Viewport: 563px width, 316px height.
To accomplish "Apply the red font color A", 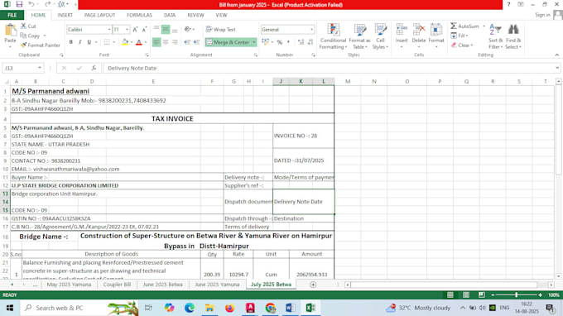I will (x=139, y=42).
